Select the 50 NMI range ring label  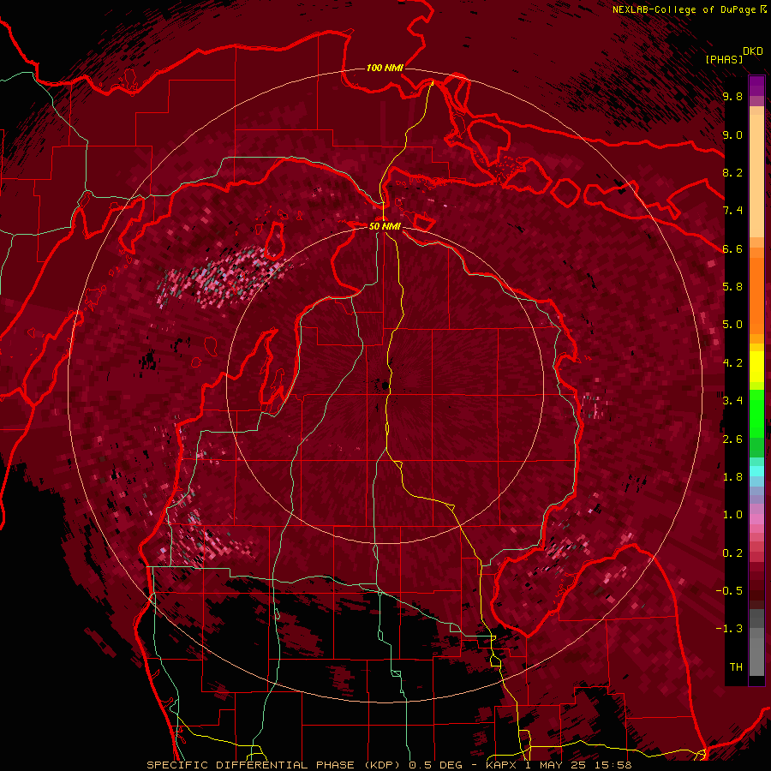[x=385, y=226]
